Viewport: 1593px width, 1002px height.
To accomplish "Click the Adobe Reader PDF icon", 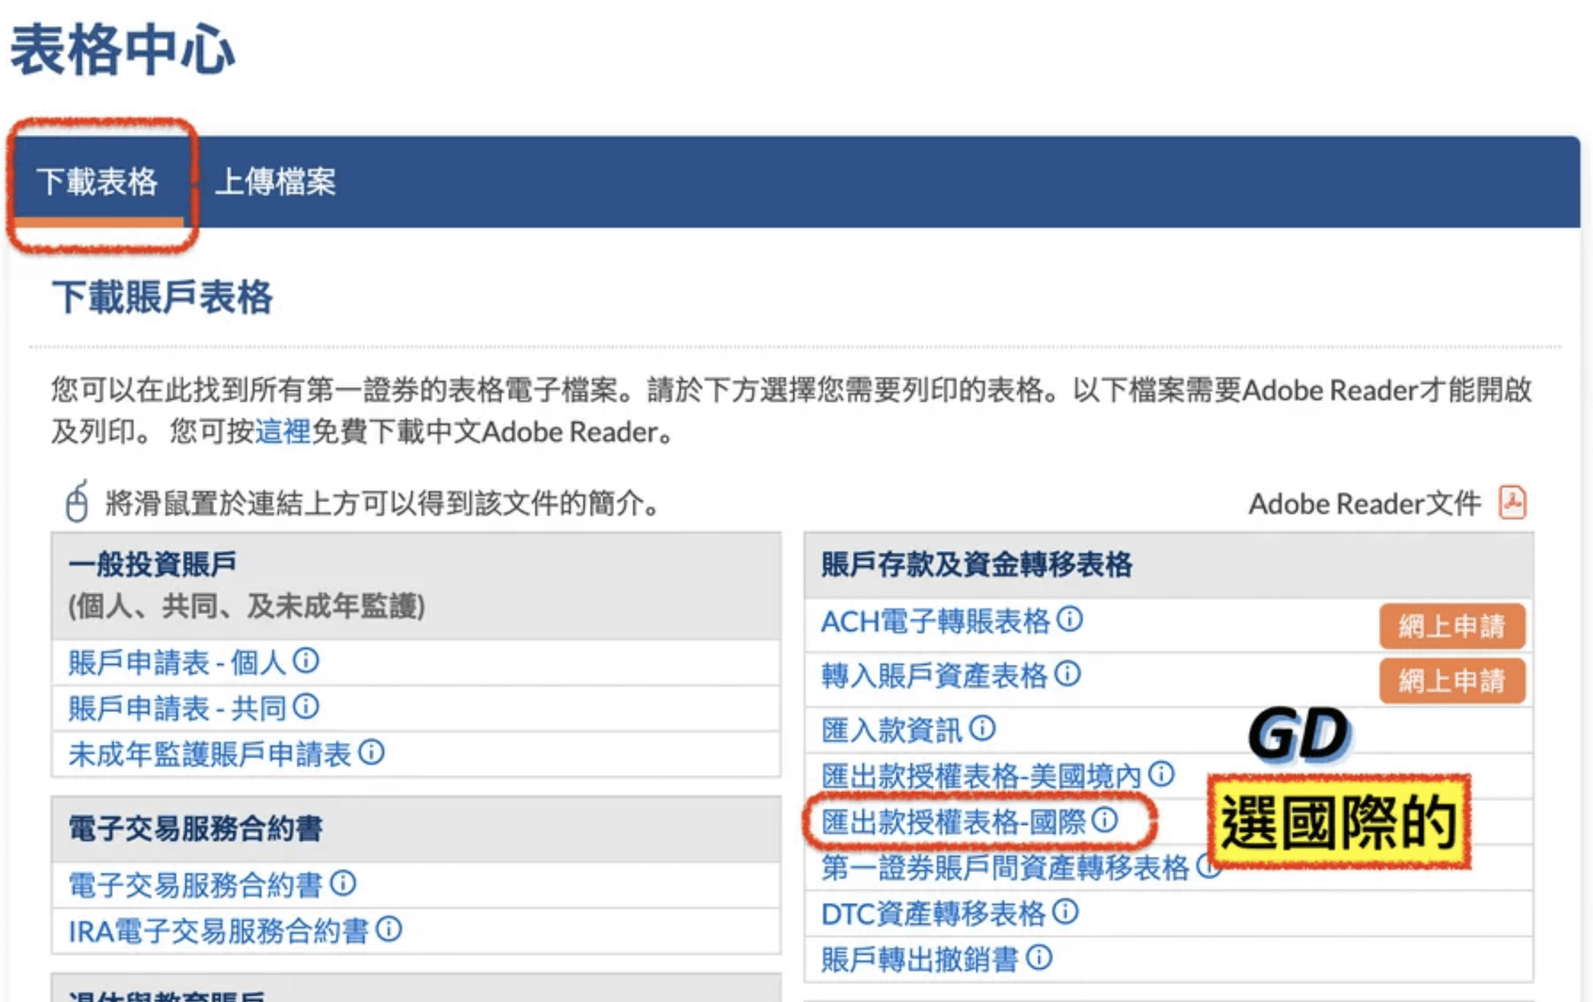I will point(1512,502).
